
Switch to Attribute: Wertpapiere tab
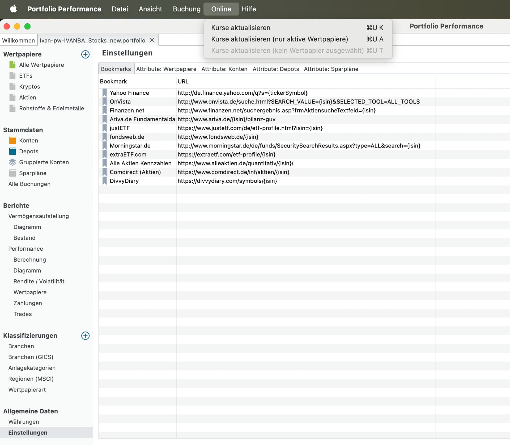[166, 69]
